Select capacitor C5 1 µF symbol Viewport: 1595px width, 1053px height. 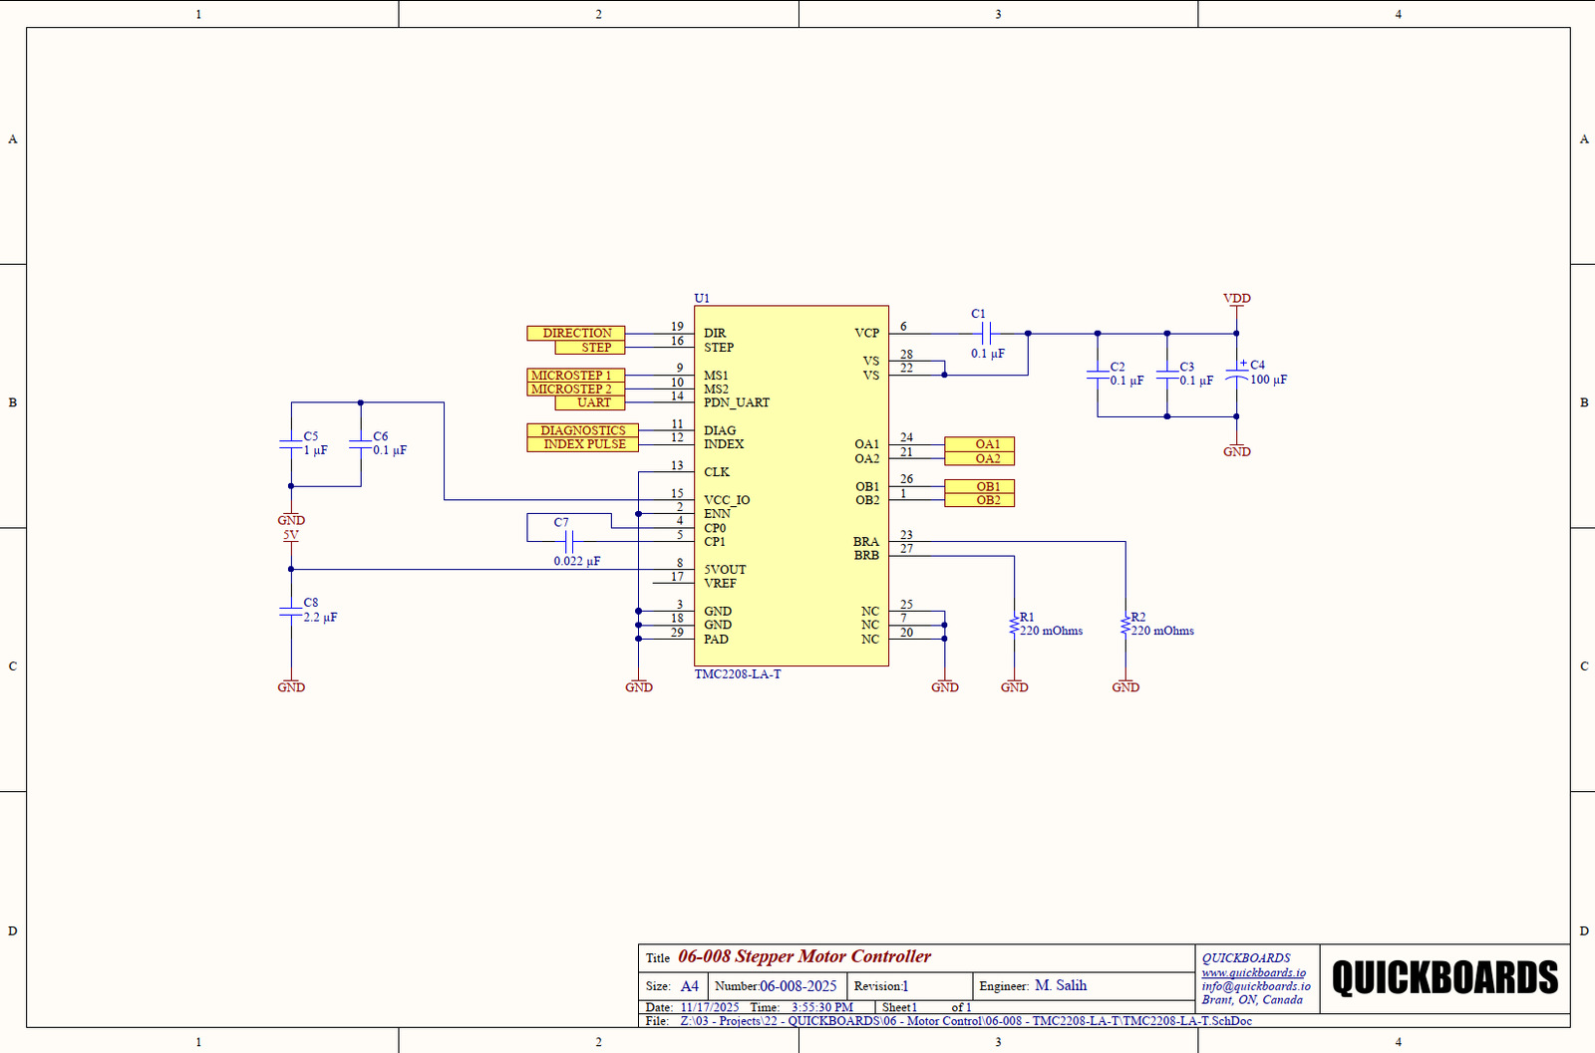point(291,444)
